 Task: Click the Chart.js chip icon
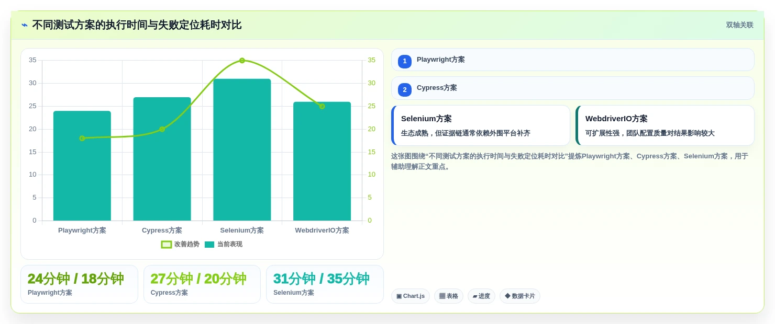tap(399, 296)
